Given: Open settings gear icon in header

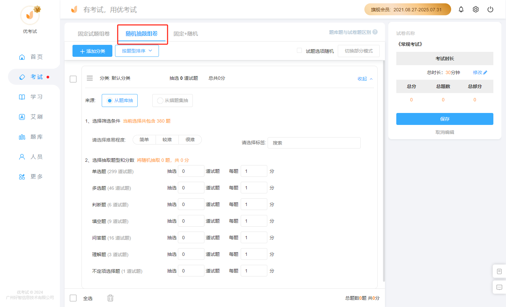Looking at the screenshot, I should point(475,9).
